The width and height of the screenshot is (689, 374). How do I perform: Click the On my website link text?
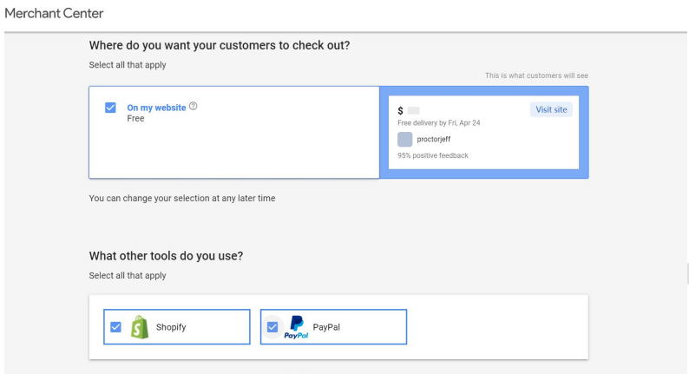point(156,108)
